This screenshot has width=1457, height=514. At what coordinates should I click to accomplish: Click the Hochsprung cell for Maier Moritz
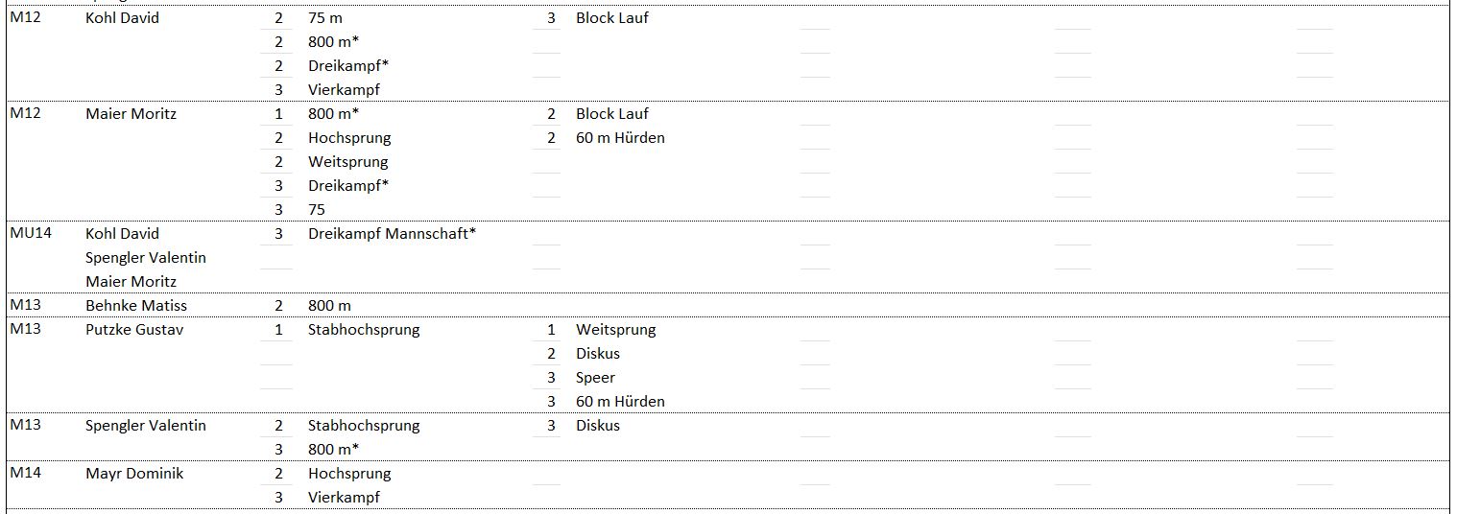tap(349, 138)
